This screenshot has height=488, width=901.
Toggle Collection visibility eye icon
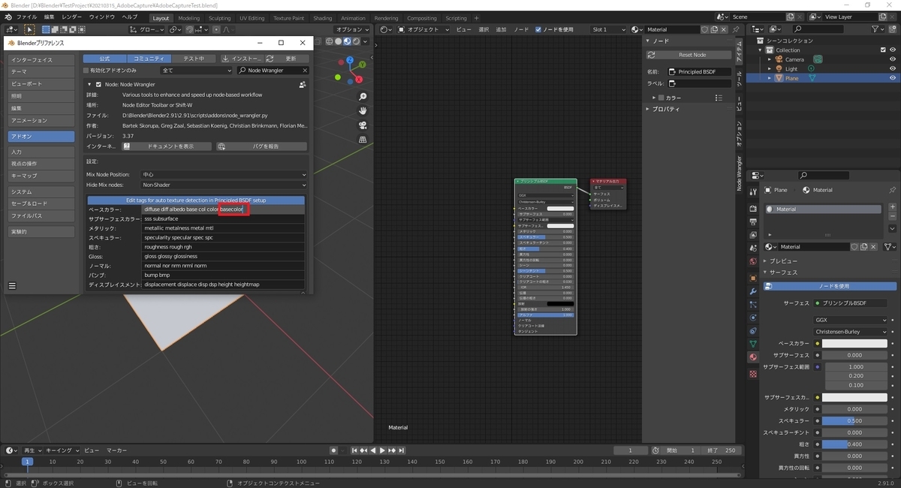(893, 50)
